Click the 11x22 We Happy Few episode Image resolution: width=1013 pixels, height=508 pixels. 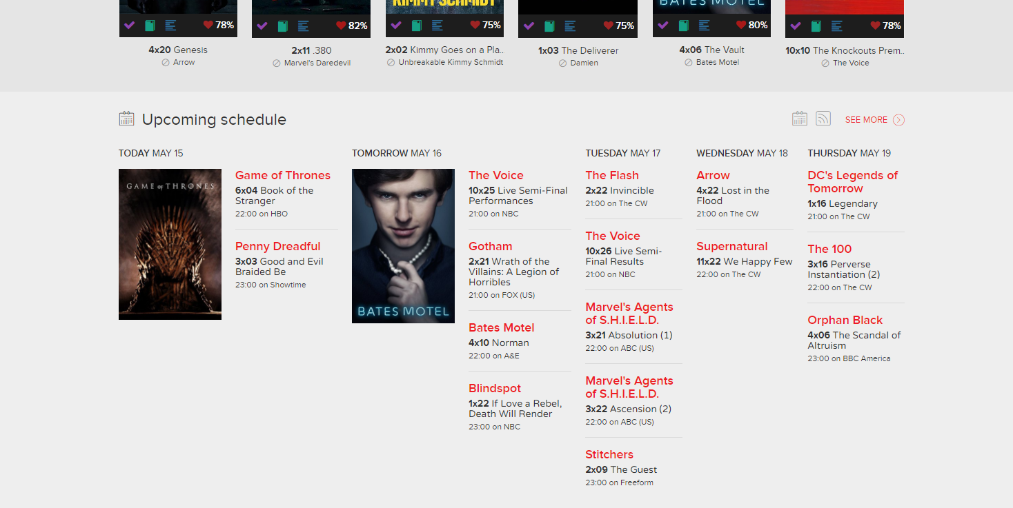[745, 261]
